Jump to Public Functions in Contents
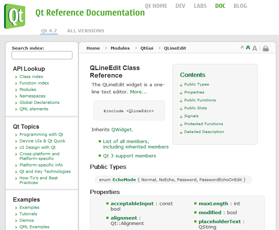The width and height of the screenshot is (279, 230). (200, 100)
